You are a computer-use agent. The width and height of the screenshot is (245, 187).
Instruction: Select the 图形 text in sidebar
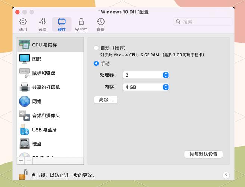tap(37, 59)
